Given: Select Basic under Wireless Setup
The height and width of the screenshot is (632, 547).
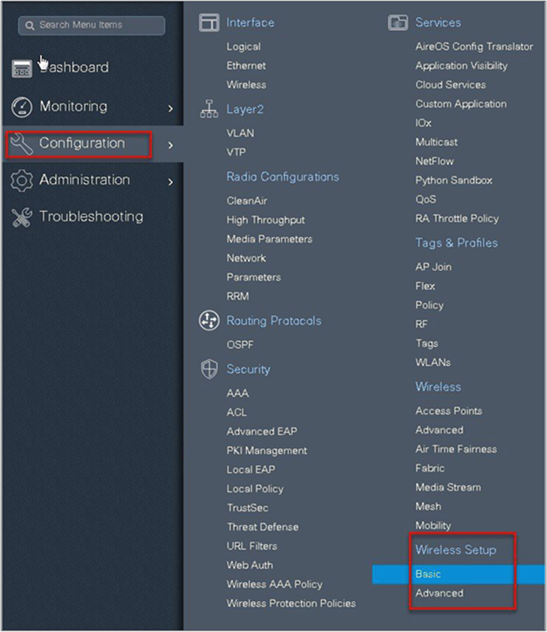Looking at the screenshot, I should click(428, 574).
